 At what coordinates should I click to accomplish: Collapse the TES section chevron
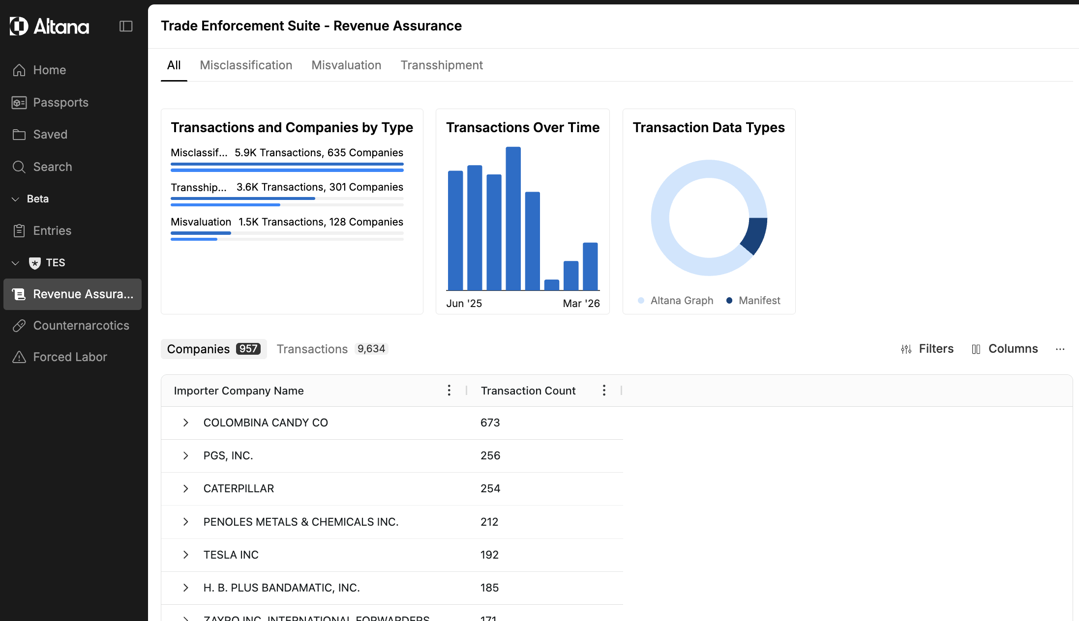(15, 263)
